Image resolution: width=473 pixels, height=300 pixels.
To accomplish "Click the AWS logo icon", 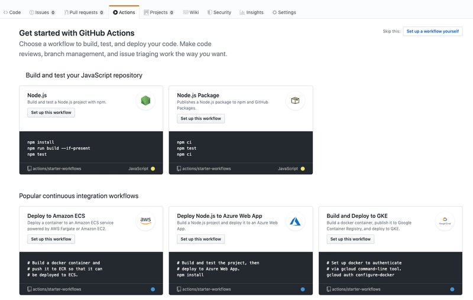I will [145, 220].
